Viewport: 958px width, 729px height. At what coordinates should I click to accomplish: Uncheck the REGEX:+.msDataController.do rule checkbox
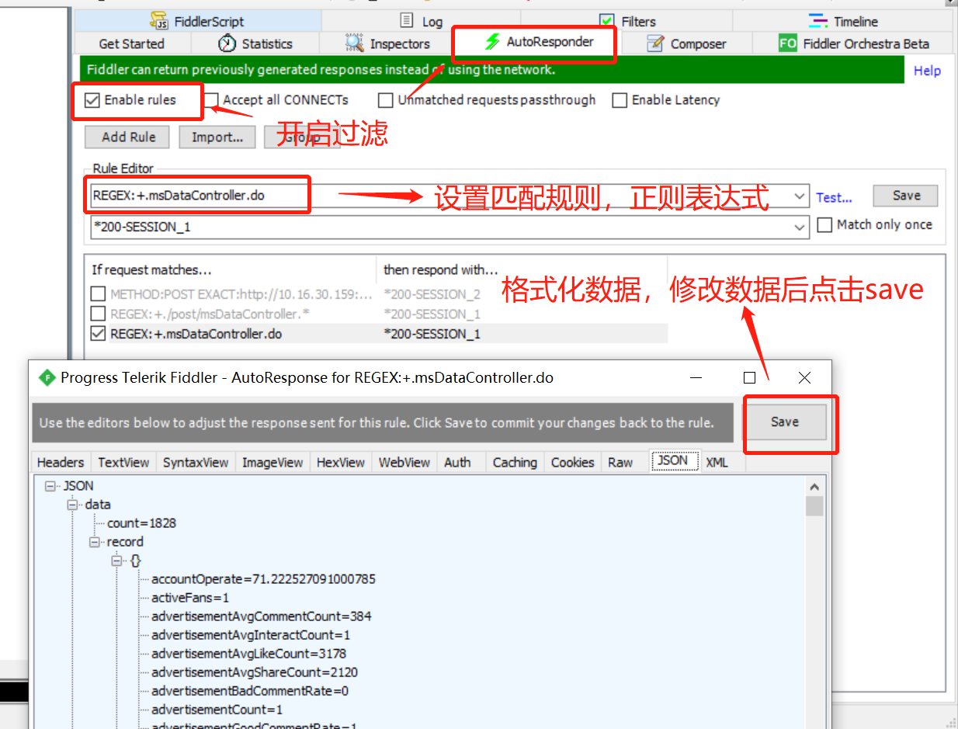point(98,334)
